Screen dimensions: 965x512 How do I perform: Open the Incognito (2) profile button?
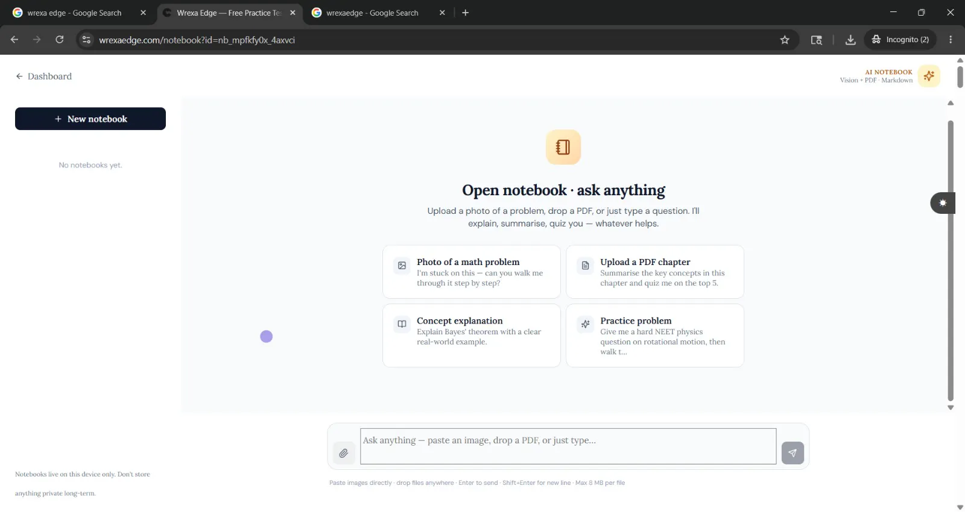pyautogui.click(x=900, y=40)
